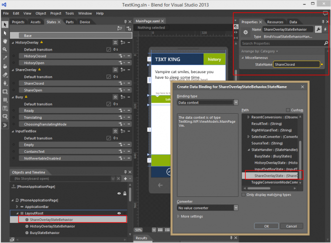Viewport: 331px width, 243px height.
Task: Select the Selection arrow tool
Action: 5,25
